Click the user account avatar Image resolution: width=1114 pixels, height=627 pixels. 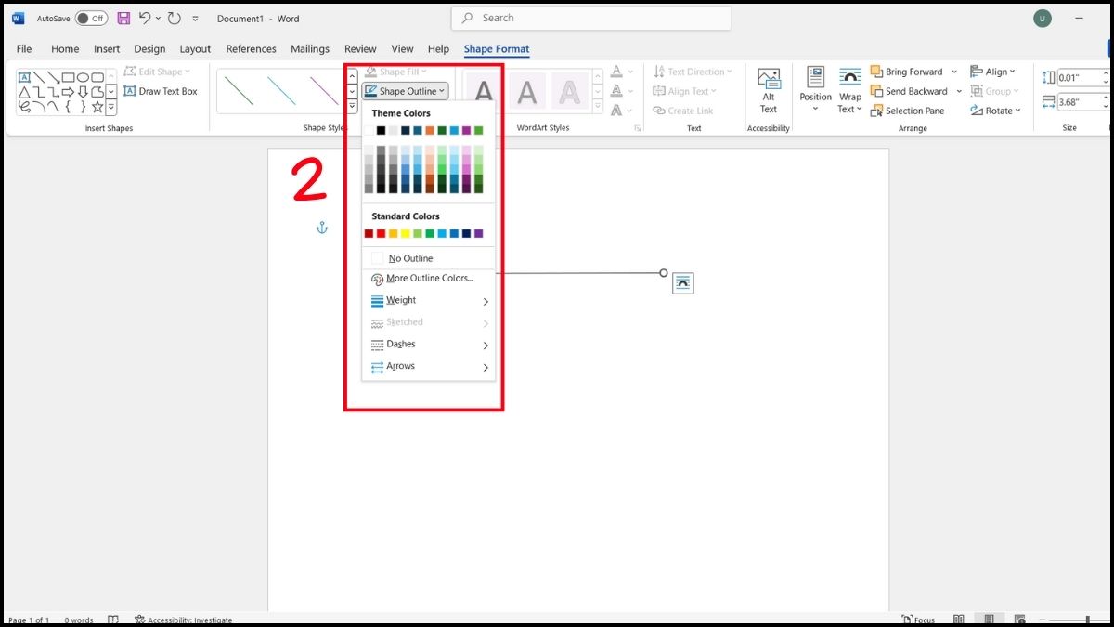(1043, 18)
